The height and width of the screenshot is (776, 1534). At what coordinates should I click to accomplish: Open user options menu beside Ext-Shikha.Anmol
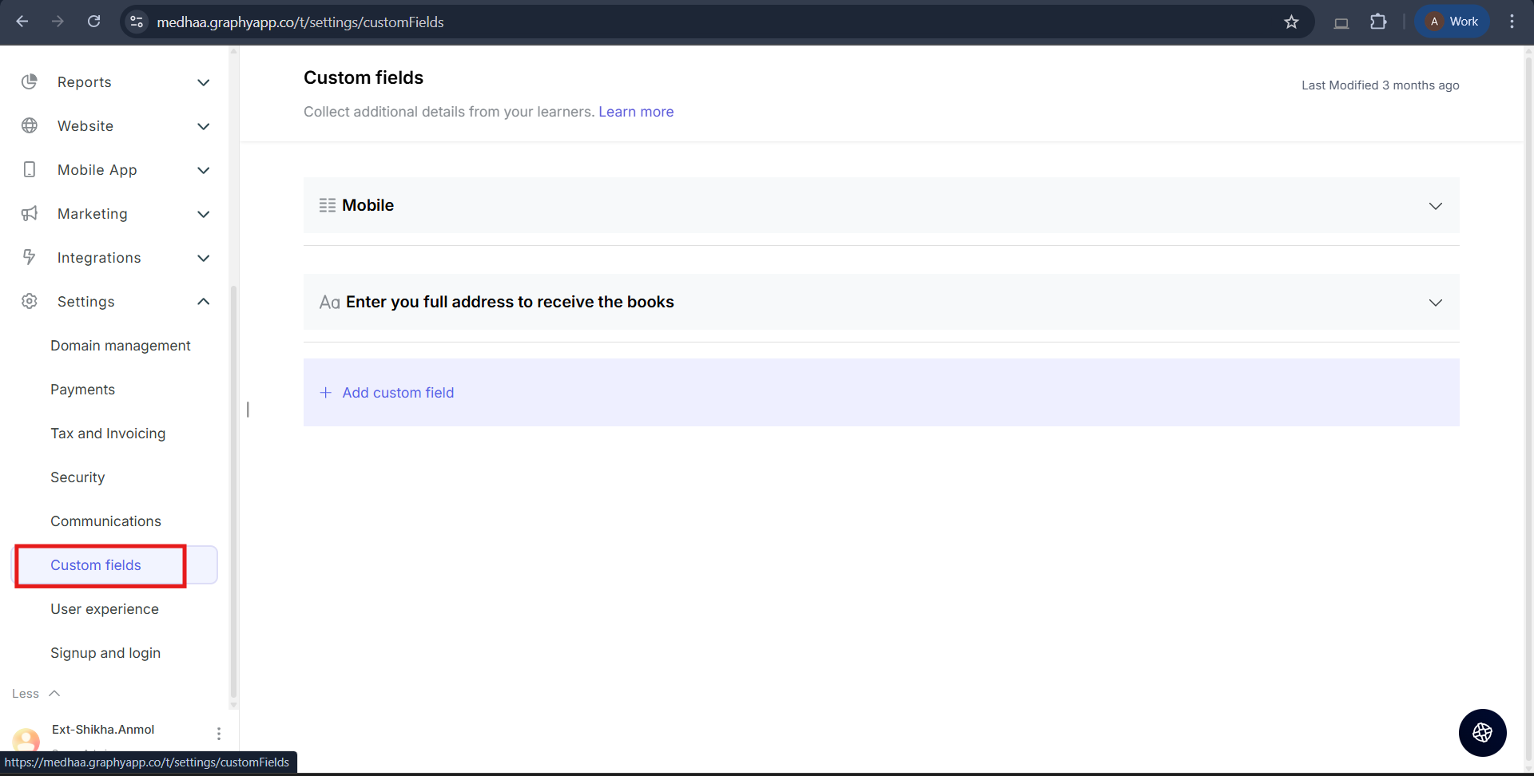point(219,734)
